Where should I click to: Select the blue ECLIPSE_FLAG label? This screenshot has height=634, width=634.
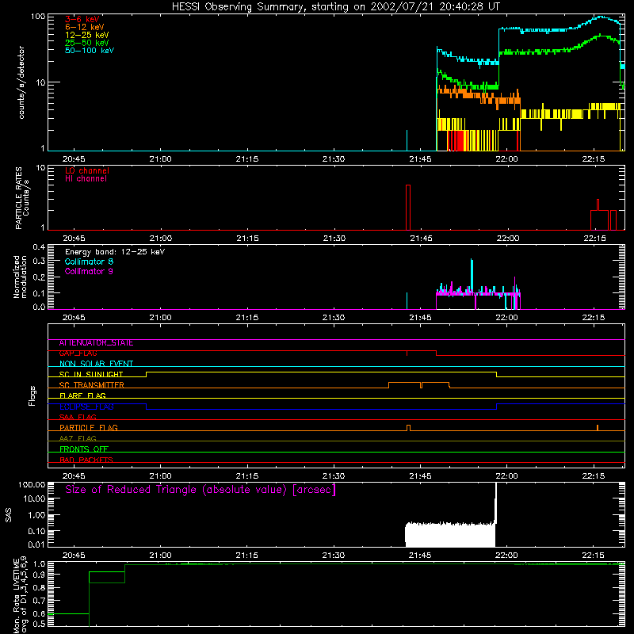coord(86,407)
